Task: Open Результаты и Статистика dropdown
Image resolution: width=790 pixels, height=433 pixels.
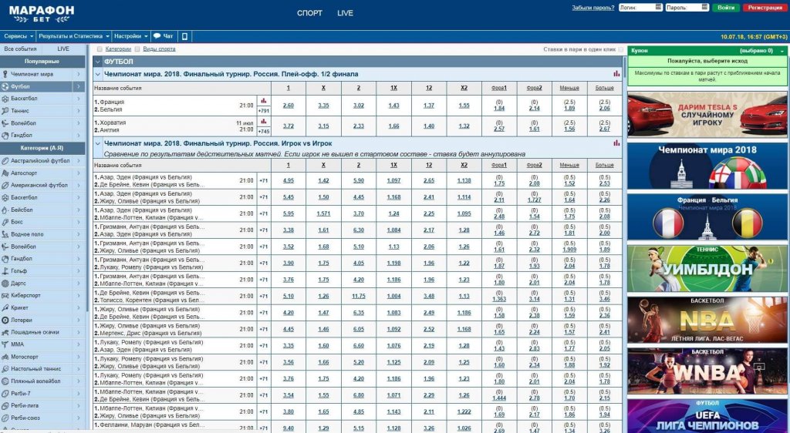Action: click(x=73, y=36)
